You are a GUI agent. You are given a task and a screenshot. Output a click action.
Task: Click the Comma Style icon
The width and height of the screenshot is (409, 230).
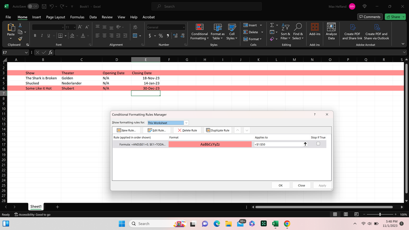pyautogui.click(x=168, y=36)
